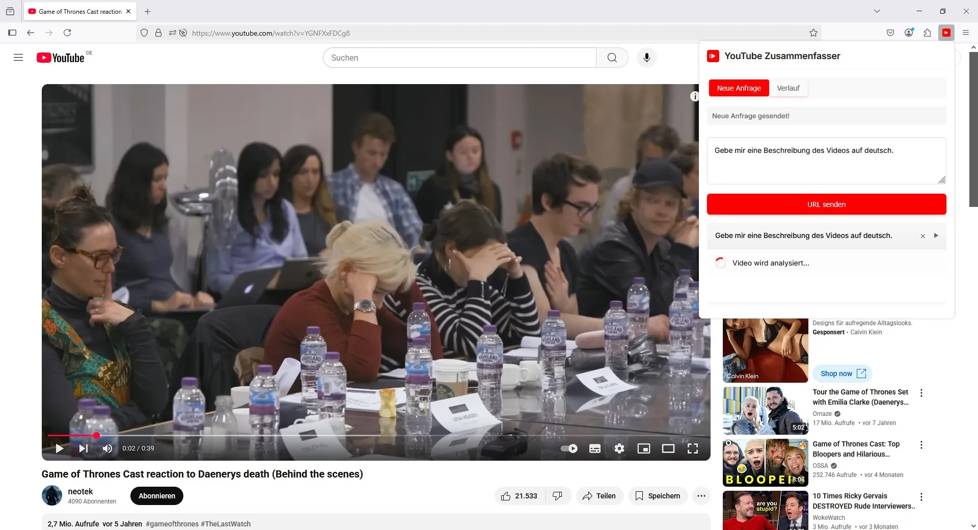Open the Tour the Game of Thrones Set thumbnail
Viewport: 978px width, 530px height.
(765, 411)
